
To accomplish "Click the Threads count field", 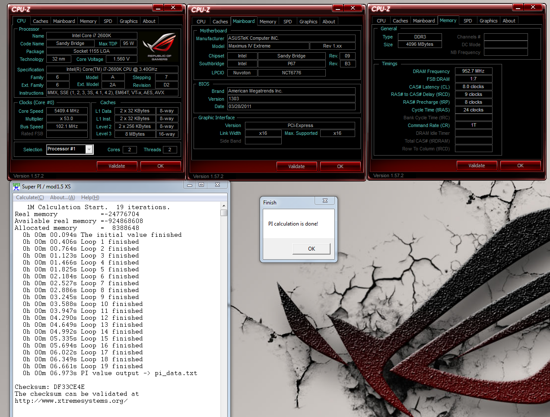I will coord(170,150).
